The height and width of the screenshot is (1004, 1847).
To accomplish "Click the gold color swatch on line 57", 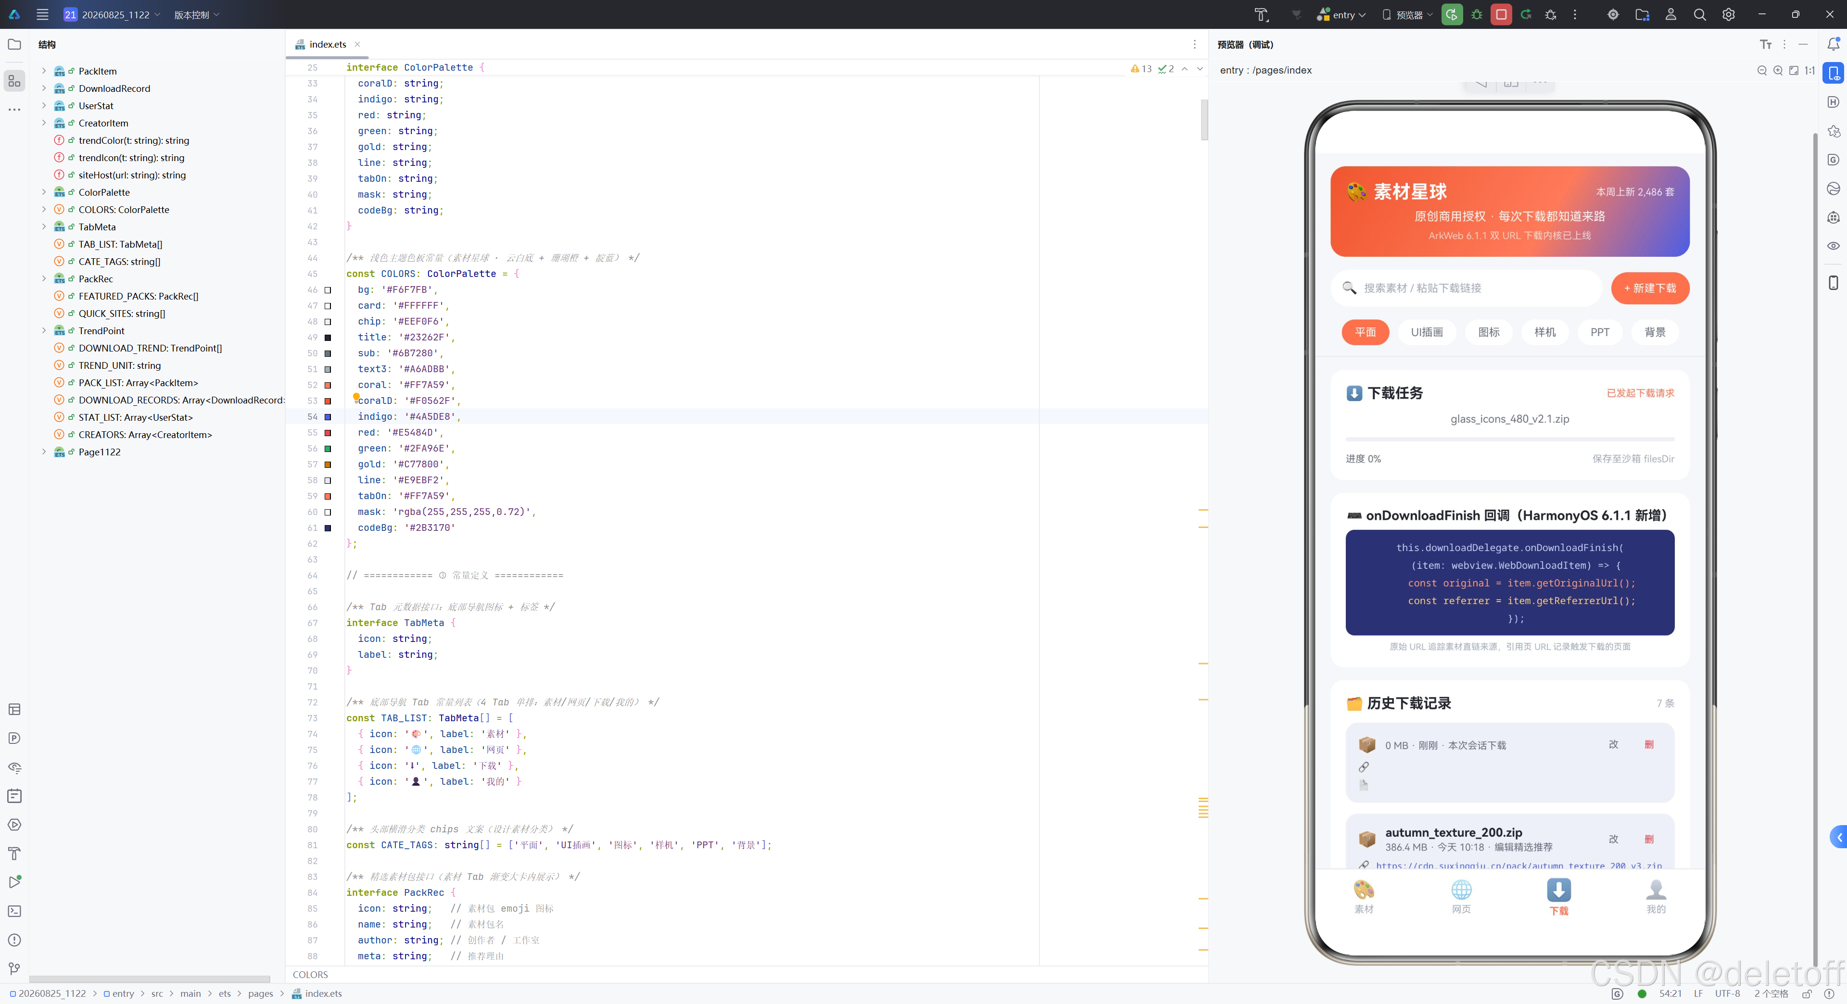I will [x=328, y=464].
